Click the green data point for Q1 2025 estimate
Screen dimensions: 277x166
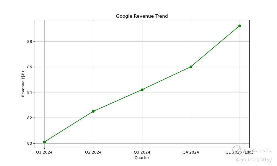[240, 26]
